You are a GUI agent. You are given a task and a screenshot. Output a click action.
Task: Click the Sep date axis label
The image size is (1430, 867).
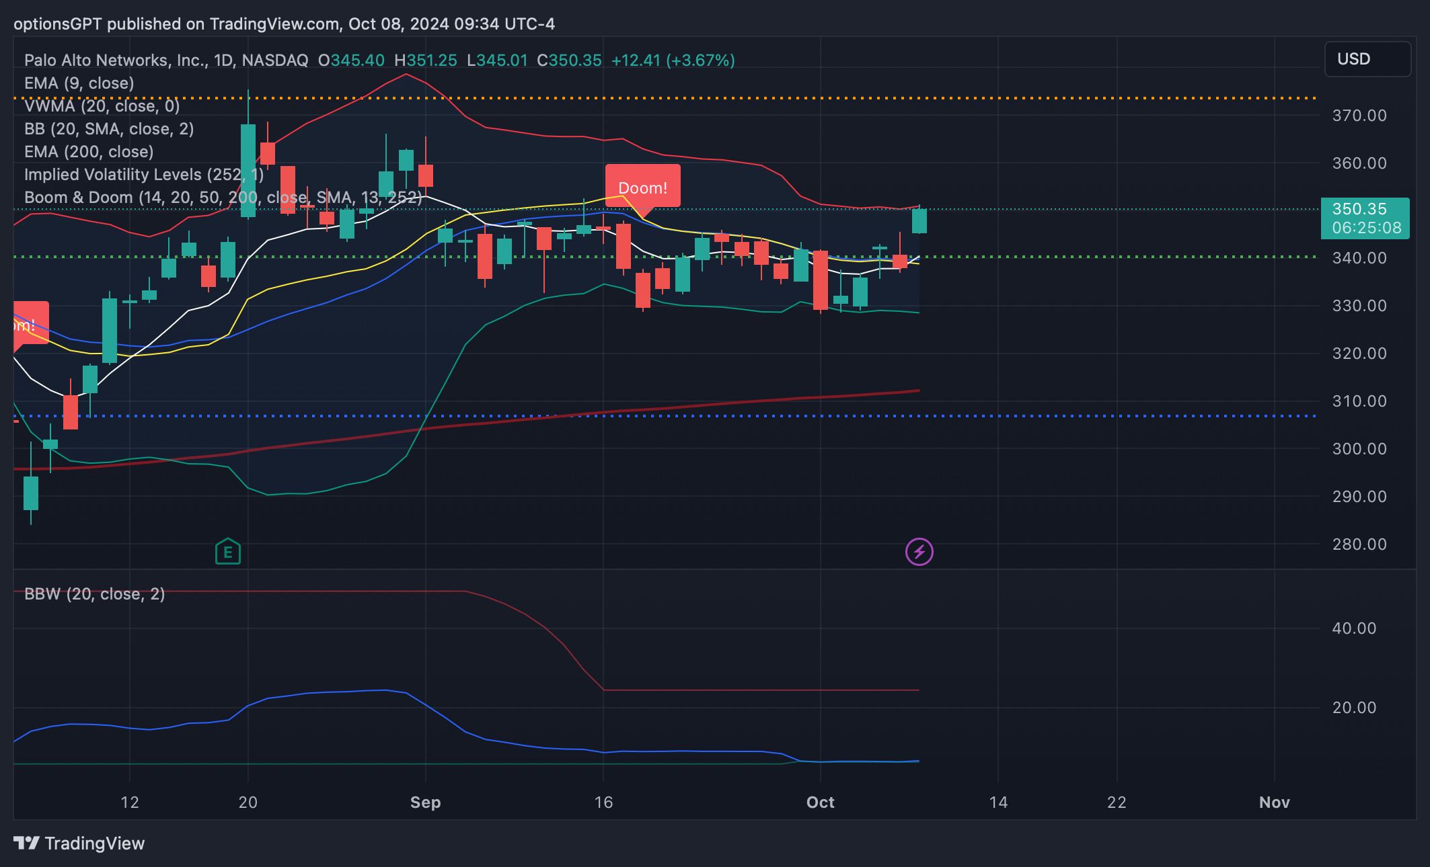pyautogui.click(x=426, y=802)
